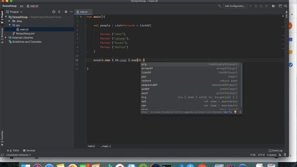
Task: Hide the Project panel with the minus icon
Action: click(x=71, y=12)
